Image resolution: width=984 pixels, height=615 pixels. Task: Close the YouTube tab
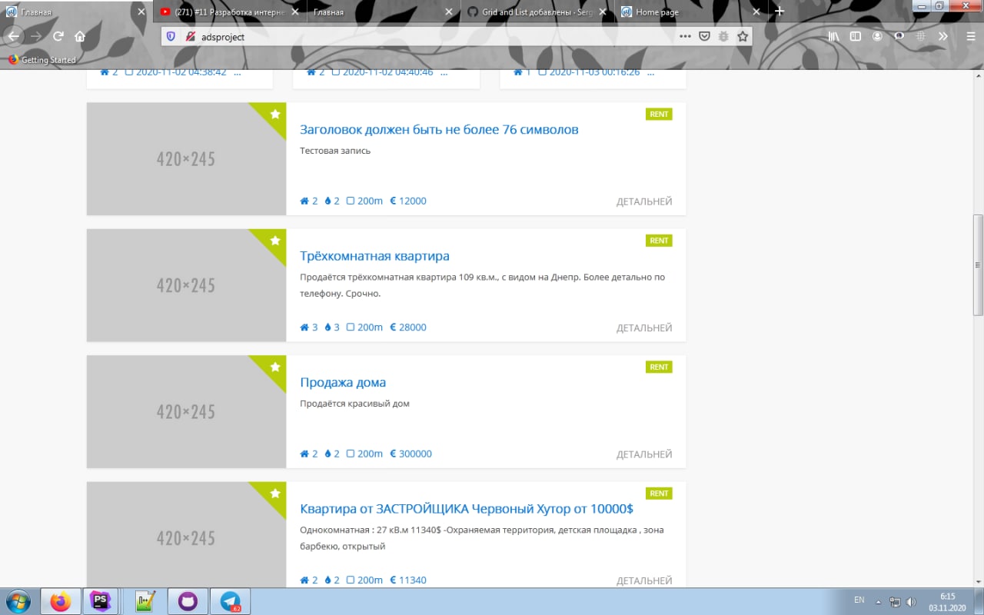[295, 12]
